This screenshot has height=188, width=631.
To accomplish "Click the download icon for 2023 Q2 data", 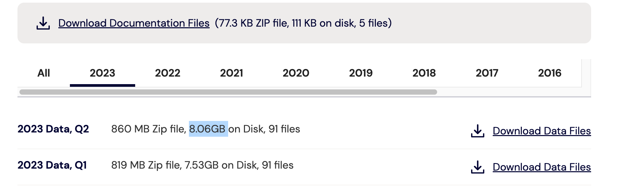I will (x=477, y=131).
